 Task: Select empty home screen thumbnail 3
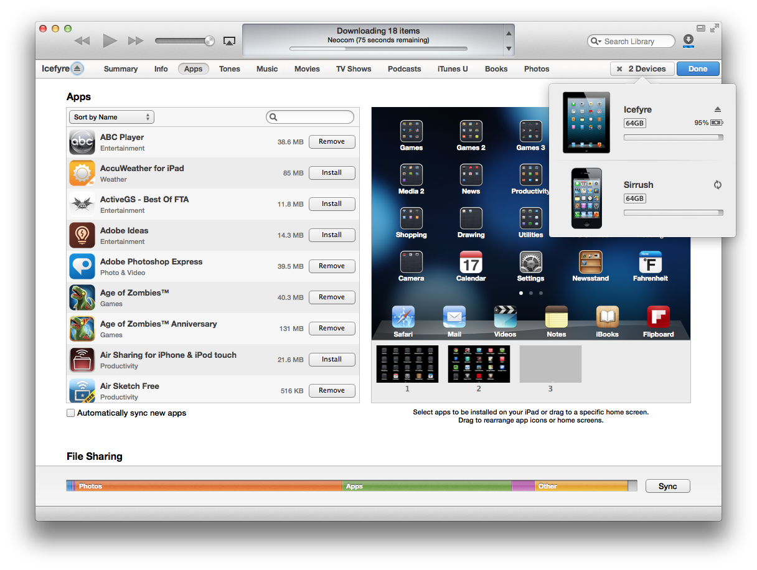pyautogui.click(x=550, y=364)
